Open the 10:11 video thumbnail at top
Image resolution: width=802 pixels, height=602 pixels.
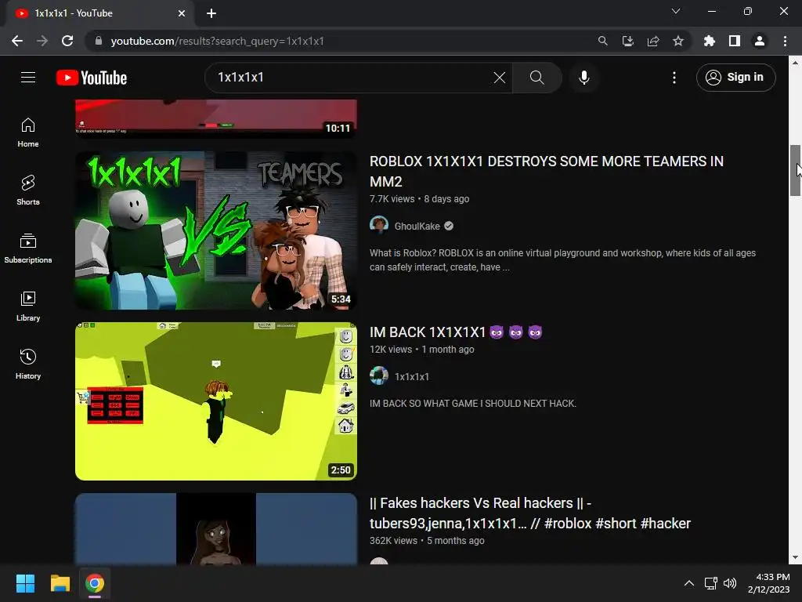pyautogui.click(x=216, y=119)
